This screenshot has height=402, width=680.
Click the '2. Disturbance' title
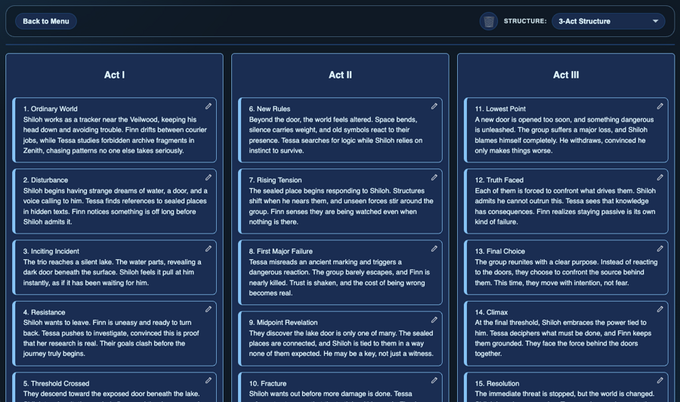45,180
